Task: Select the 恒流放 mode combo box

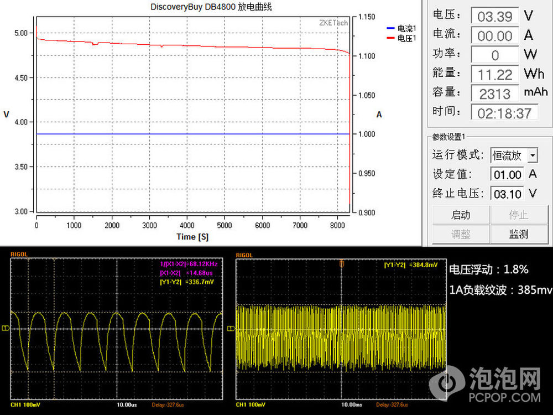Action: coord(514,155)
